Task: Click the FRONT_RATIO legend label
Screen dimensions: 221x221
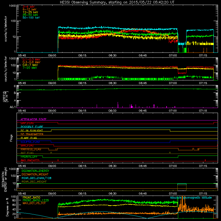Action: [31, 198]
